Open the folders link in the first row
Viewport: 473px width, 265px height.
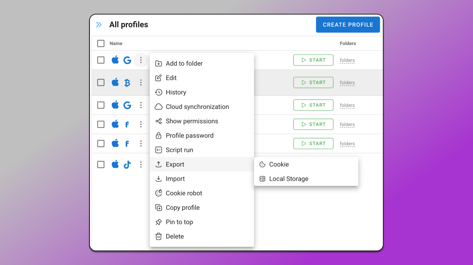tap(347, 61)
